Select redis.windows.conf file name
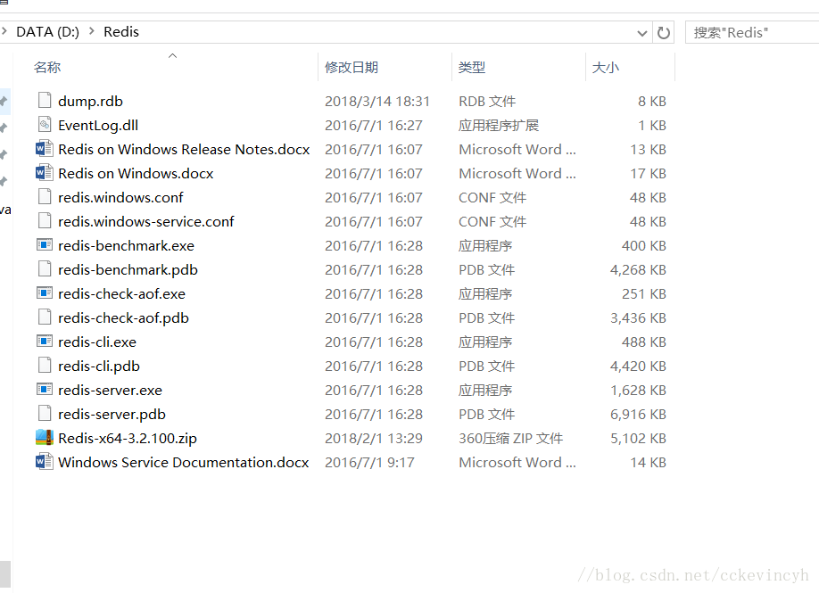Viewport: 819px width, 593px height. pos(120,197)
